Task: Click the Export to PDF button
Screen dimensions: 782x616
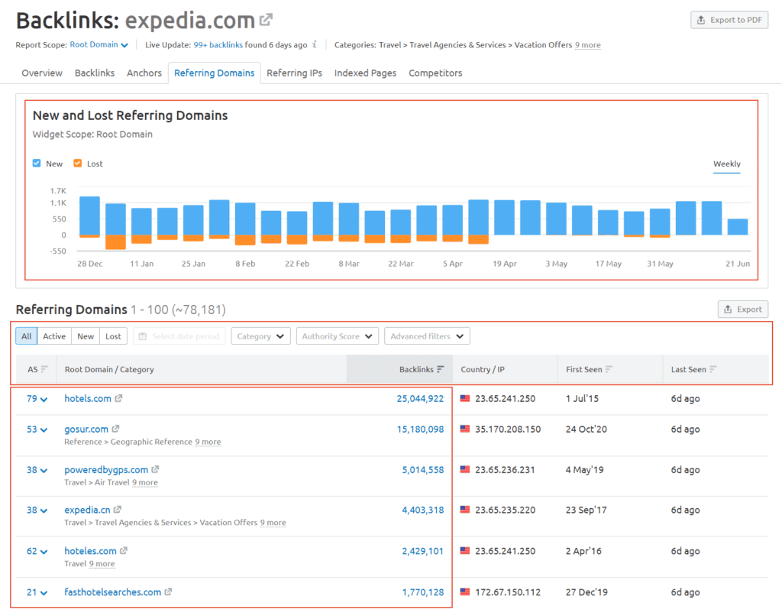Action: [x=729, y=20]
